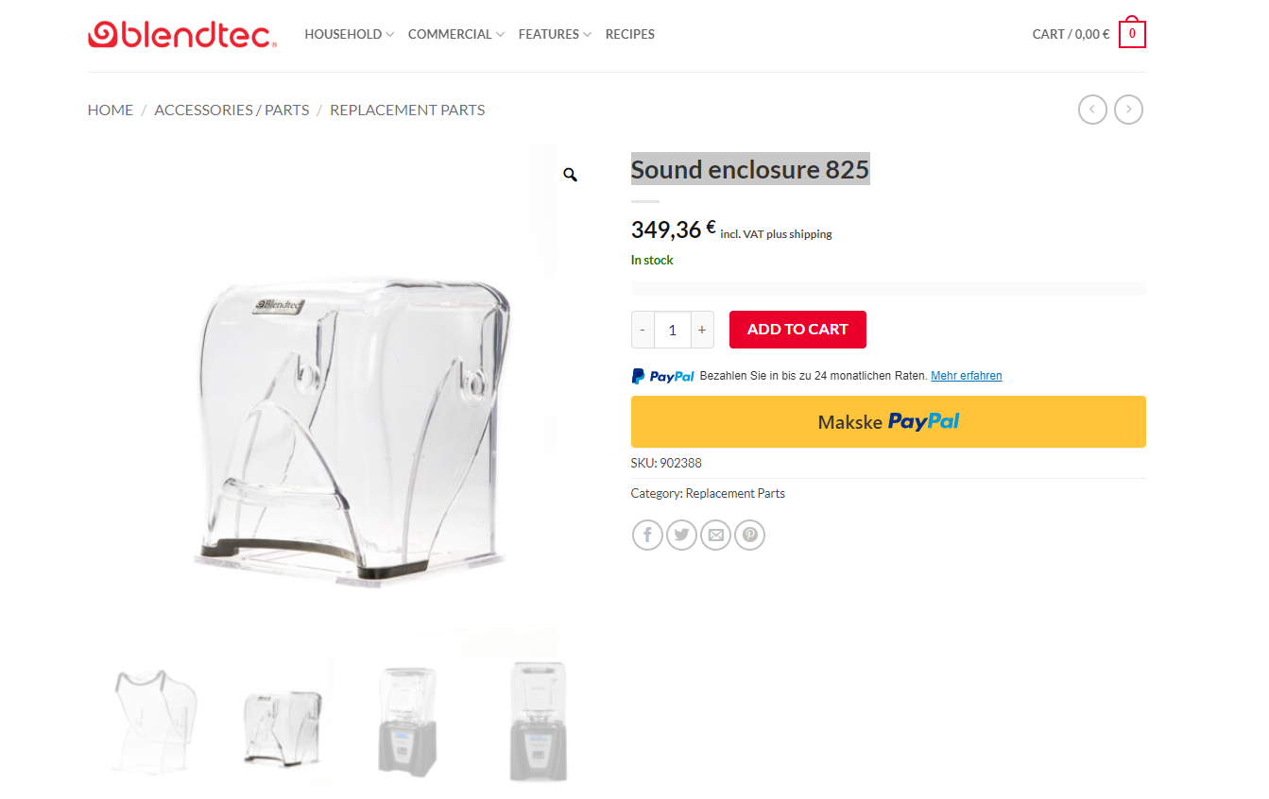This screenshot has height=799, width=1269.
Task: Open the Mehr erfahren link
Action: pos(967,376)
